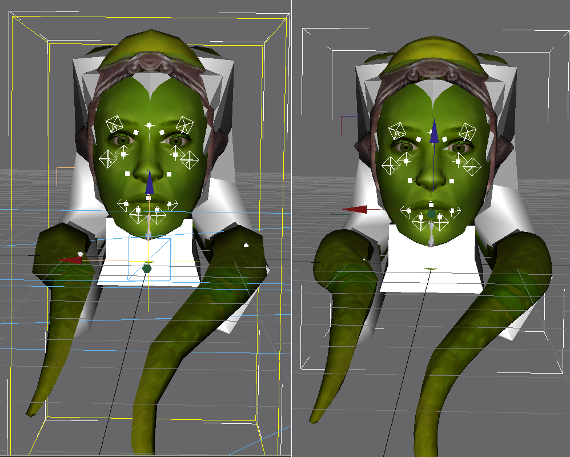Select left viewport's brow box helper above model's left eye
This screenshot has width=570, height=457.
pyautogui.click(x=184, y=125)
